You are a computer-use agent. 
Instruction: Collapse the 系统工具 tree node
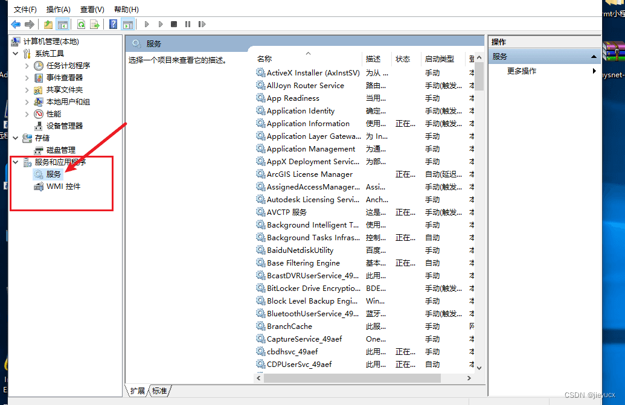pyautogui.click(x=16, y=53)
